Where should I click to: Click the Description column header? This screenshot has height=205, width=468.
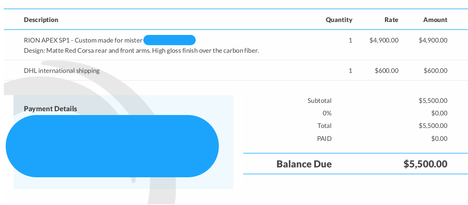(41, 20)
